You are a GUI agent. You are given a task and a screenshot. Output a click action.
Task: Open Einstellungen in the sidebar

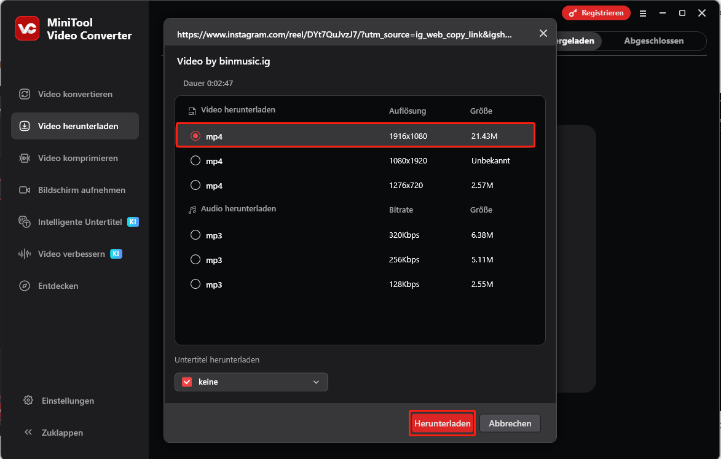click(68, 401)
